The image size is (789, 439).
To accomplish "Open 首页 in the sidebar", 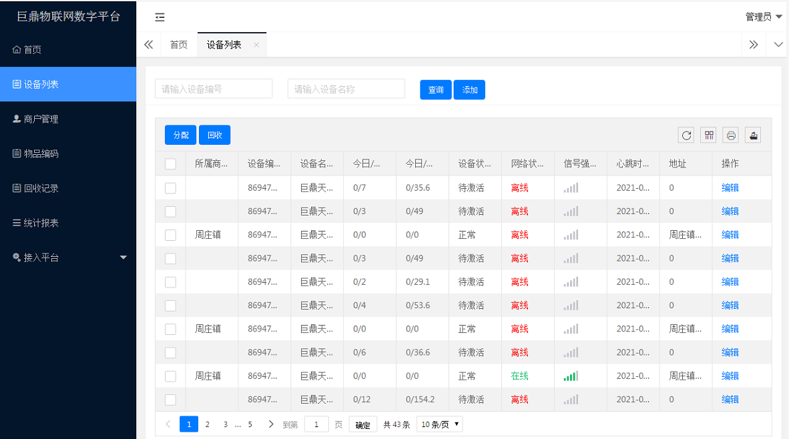I will point(68,49).
